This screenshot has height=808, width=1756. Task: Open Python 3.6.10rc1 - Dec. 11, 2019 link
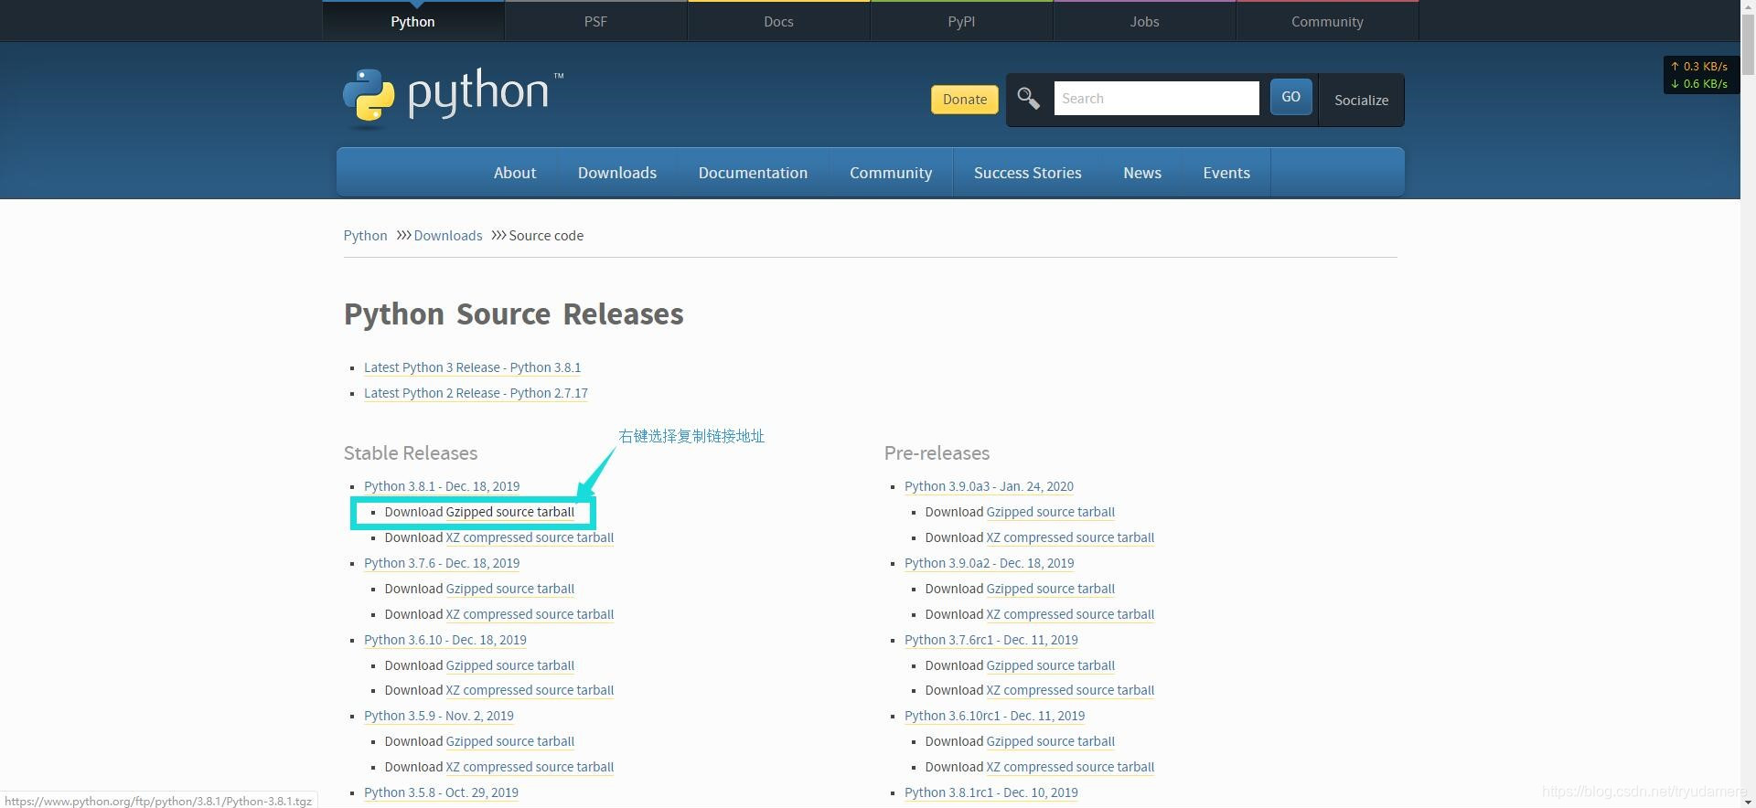(x=994, y=716)
